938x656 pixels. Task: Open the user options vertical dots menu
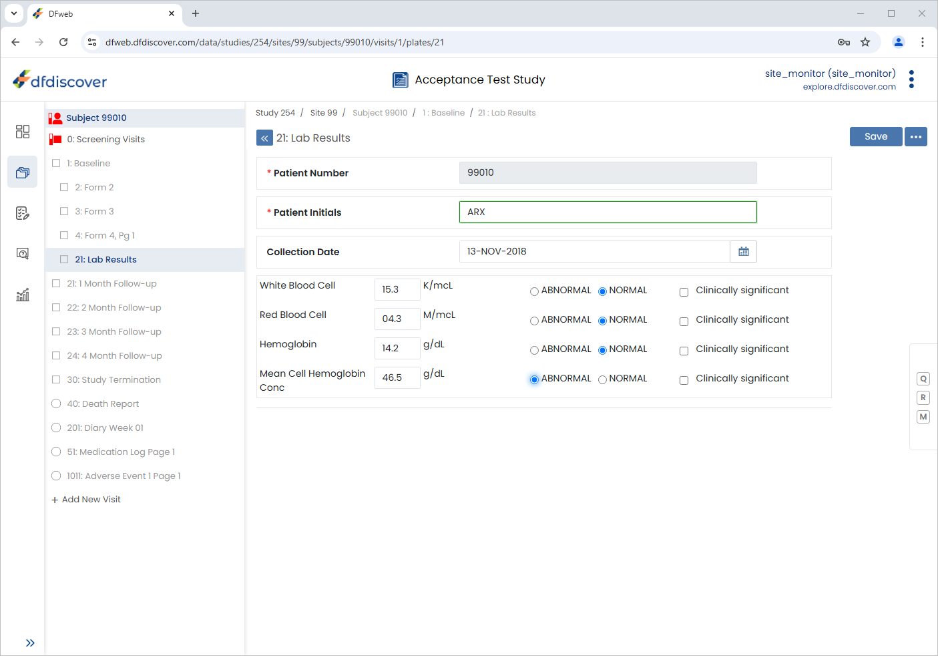point(911,79)
